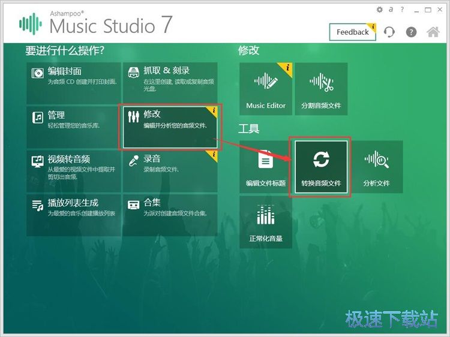The width and height of the screenshot is (450, 337).
Task: Click description 为派对创建音频文件合集.
Action: pos(175,213)
